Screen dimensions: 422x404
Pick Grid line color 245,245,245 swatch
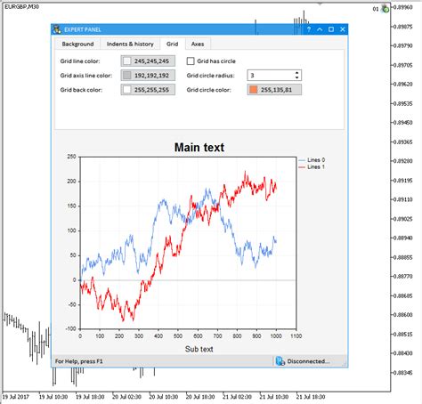148,61
